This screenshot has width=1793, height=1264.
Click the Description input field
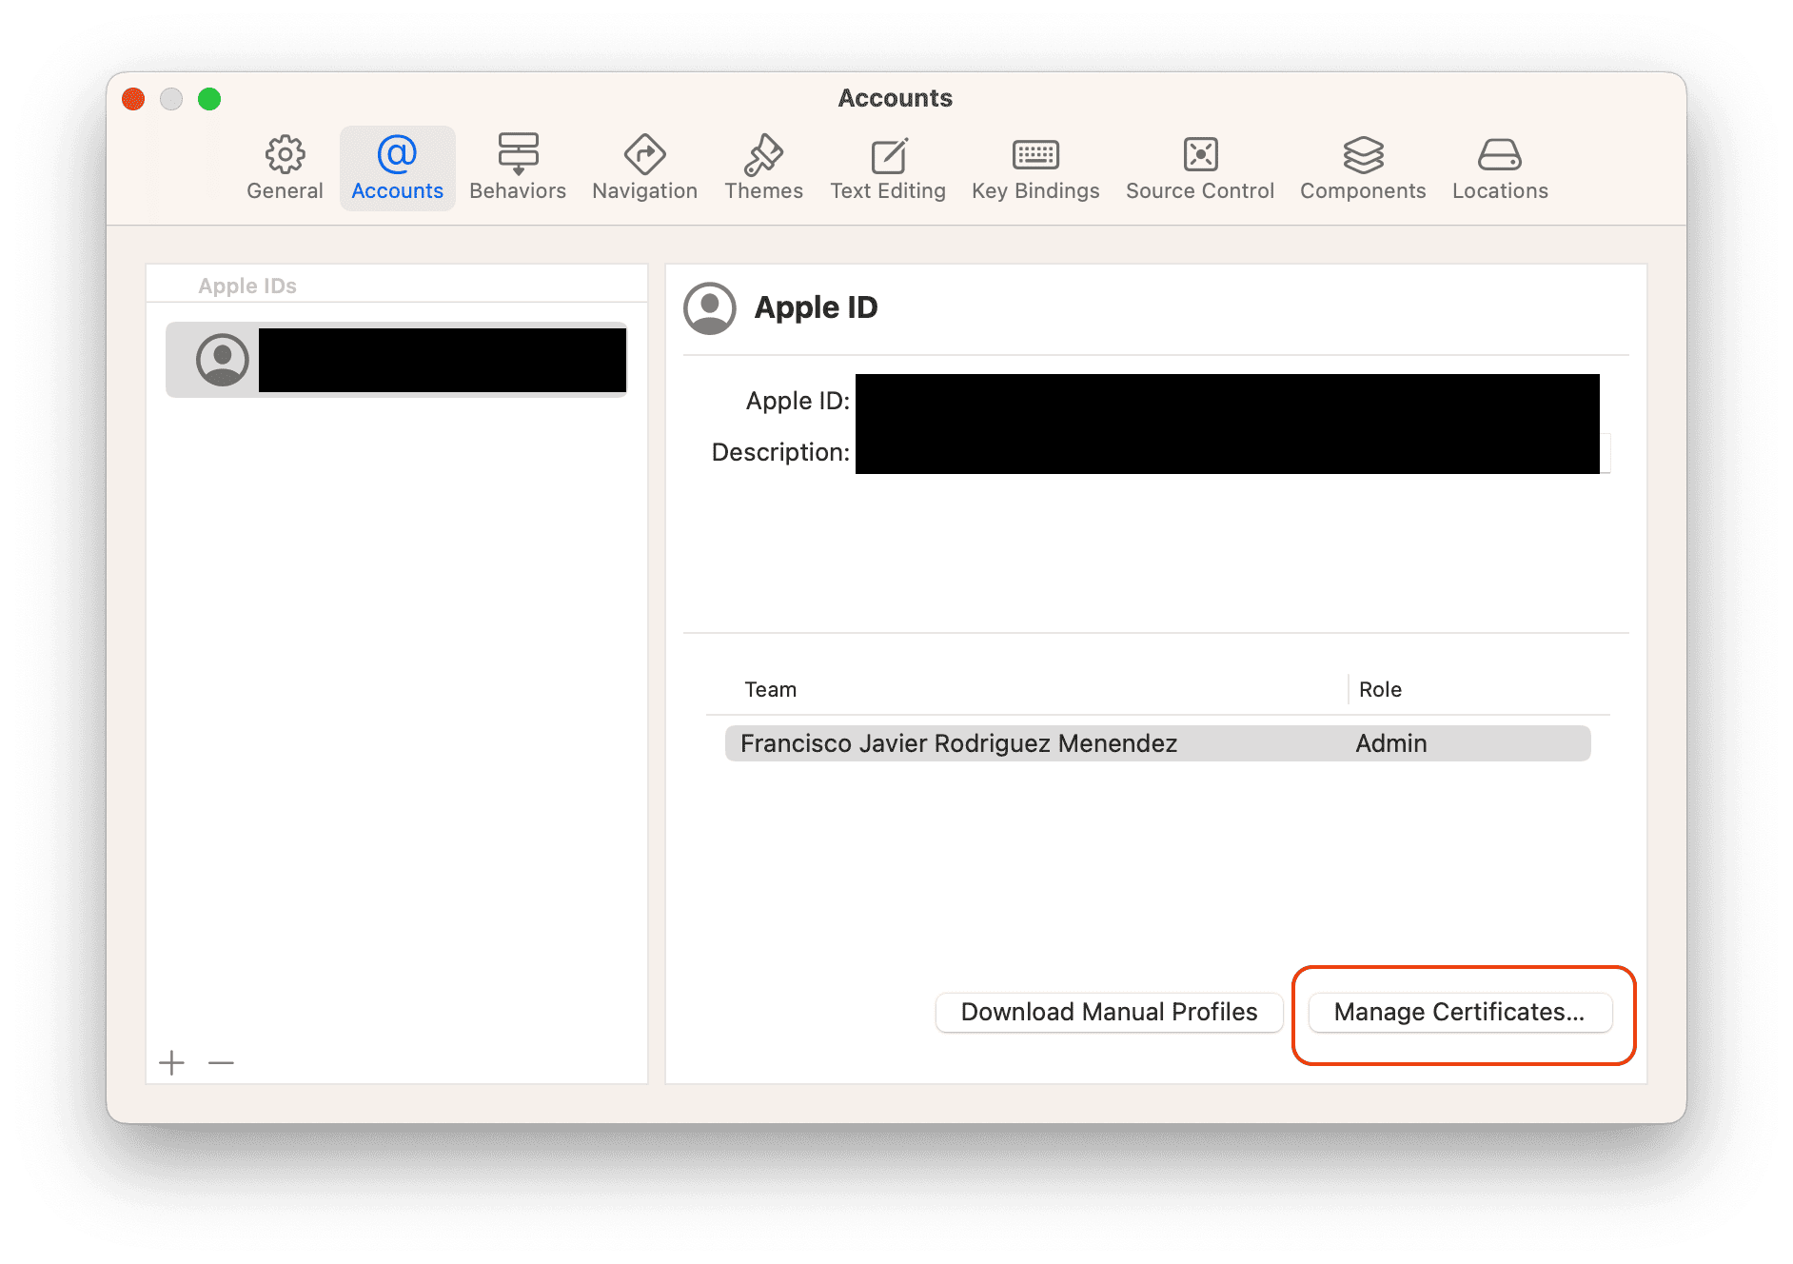click(1228, 453)
